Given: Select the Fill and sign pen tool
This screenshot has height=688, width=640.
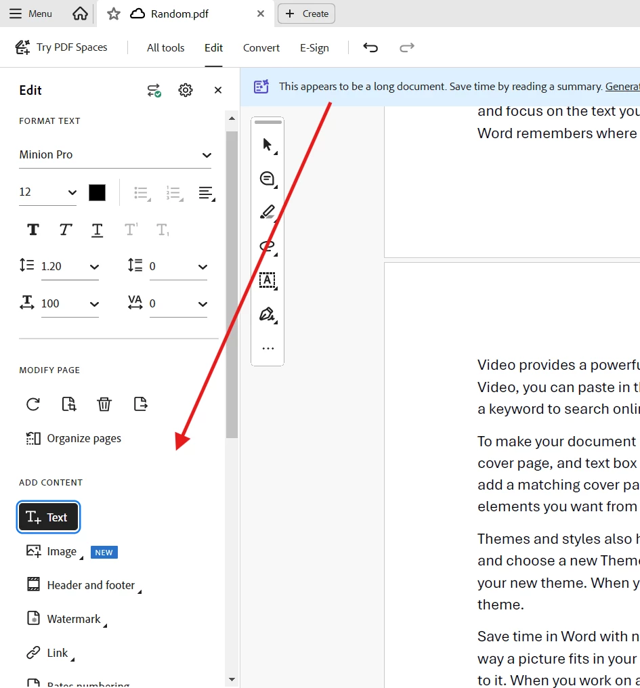Looking at the screenshot, I should pos(268,314).
